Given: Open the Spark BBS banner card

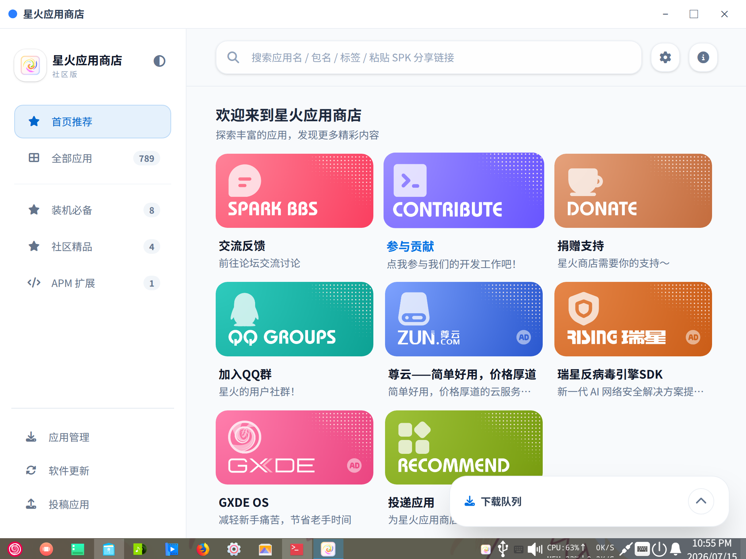Looking at the screenshot, I should tap(294, 191).
